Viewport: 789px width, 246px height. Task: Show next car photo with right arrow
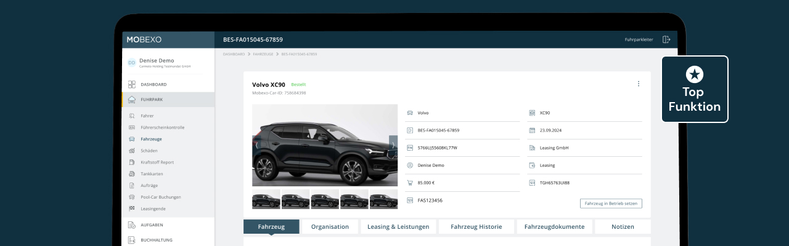pyautogui.click(x=393, y=145)
